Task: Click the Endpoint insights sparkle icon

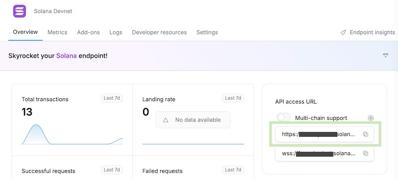Action: click(343, 33)
